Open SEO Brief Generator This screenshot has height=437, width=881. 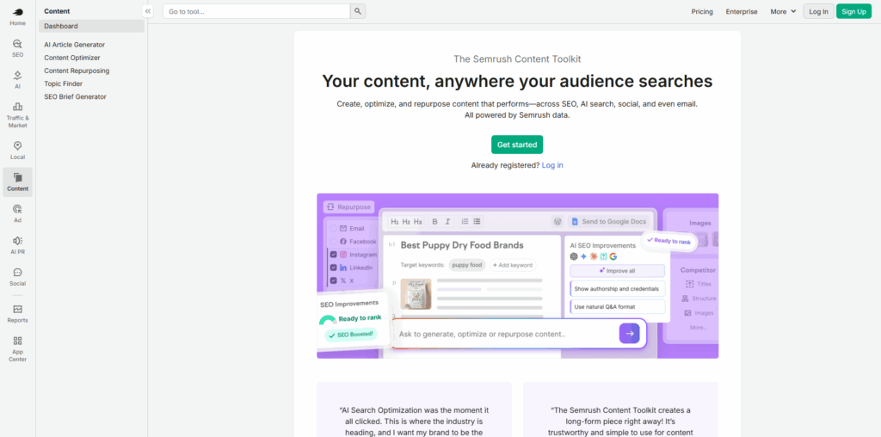75,96
